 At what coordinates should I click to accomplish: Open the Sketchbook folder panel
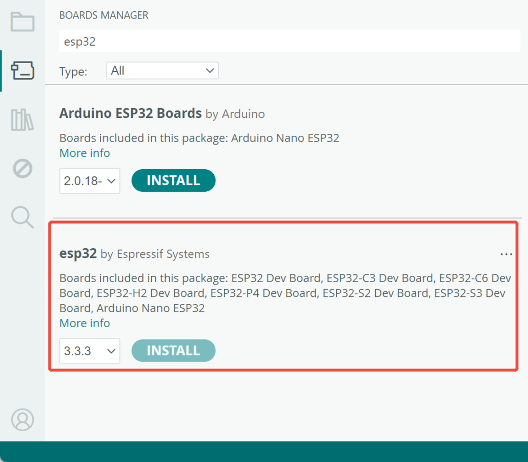click(x=22, y=22)
